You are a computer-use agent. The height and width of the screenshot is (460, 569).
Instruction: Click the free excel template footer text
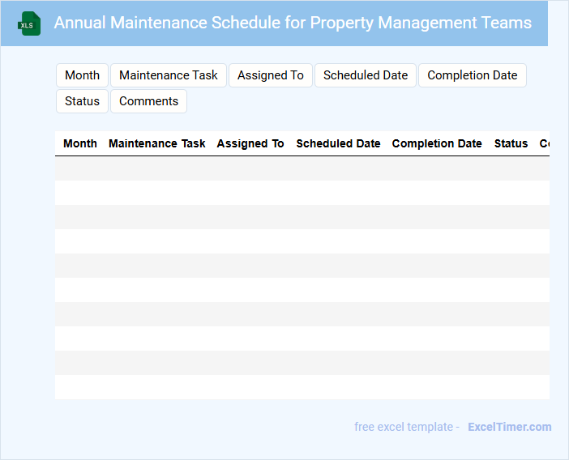coord(407,427)
